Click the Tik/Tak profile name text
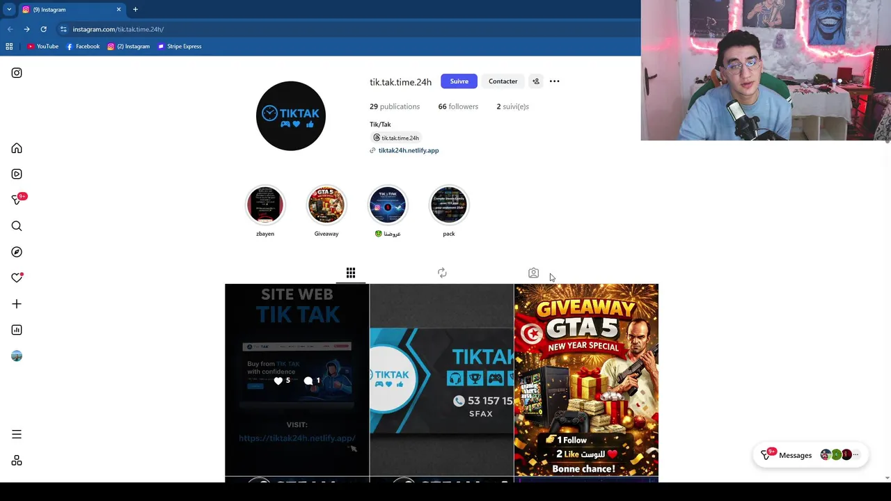 380,125
